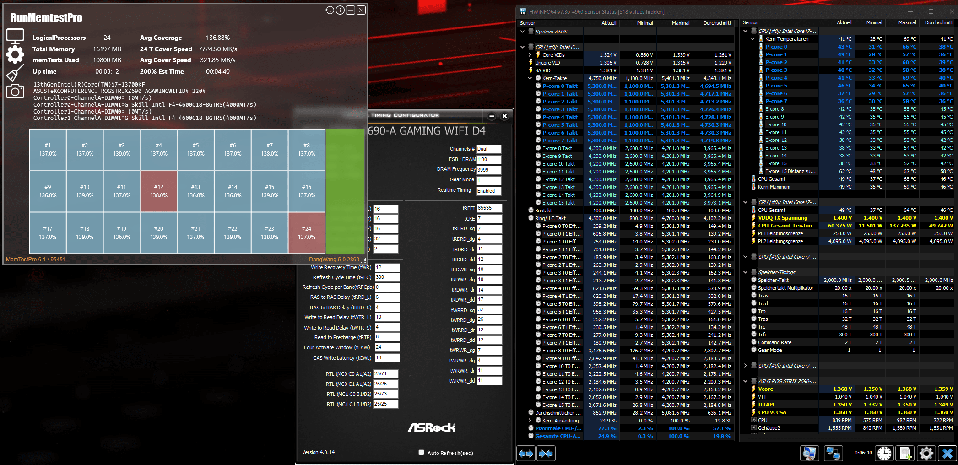Click the Realtime Timing field showing Enabled
This screenshot has width=958, height=465.
[489, 191]
